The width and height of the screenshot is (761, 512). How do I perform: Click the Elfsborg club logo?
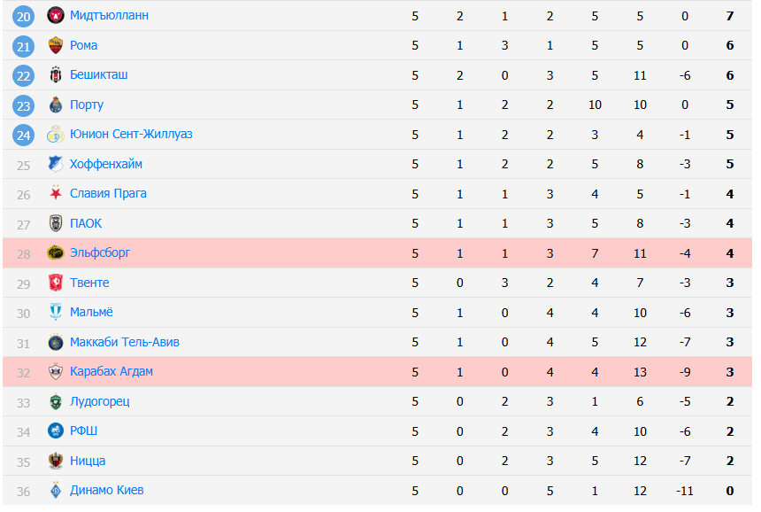[x=56, y=253]
